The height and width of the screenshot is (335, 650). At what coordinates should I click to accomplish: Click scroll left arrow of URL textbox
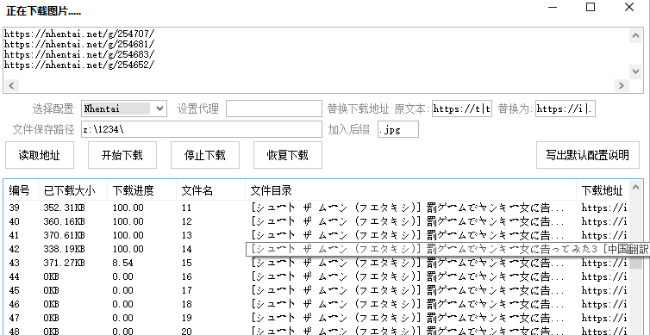[x=11, y=86]
